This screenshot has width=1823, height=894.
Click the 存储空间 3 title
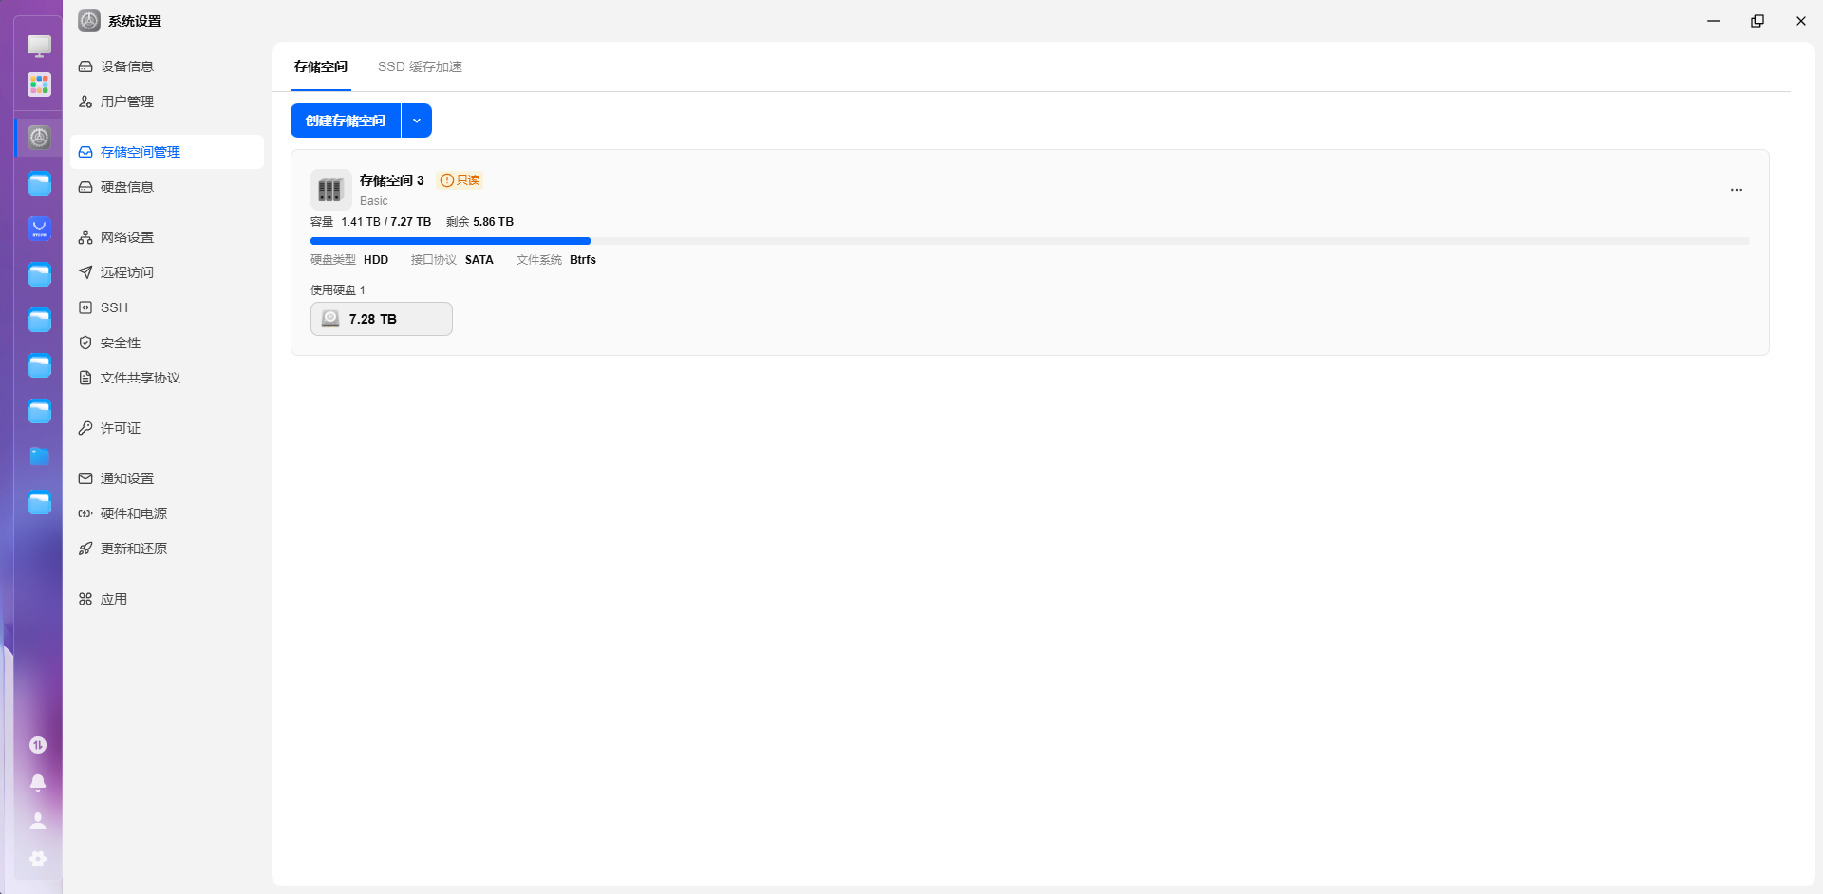[x=392, y=180]
